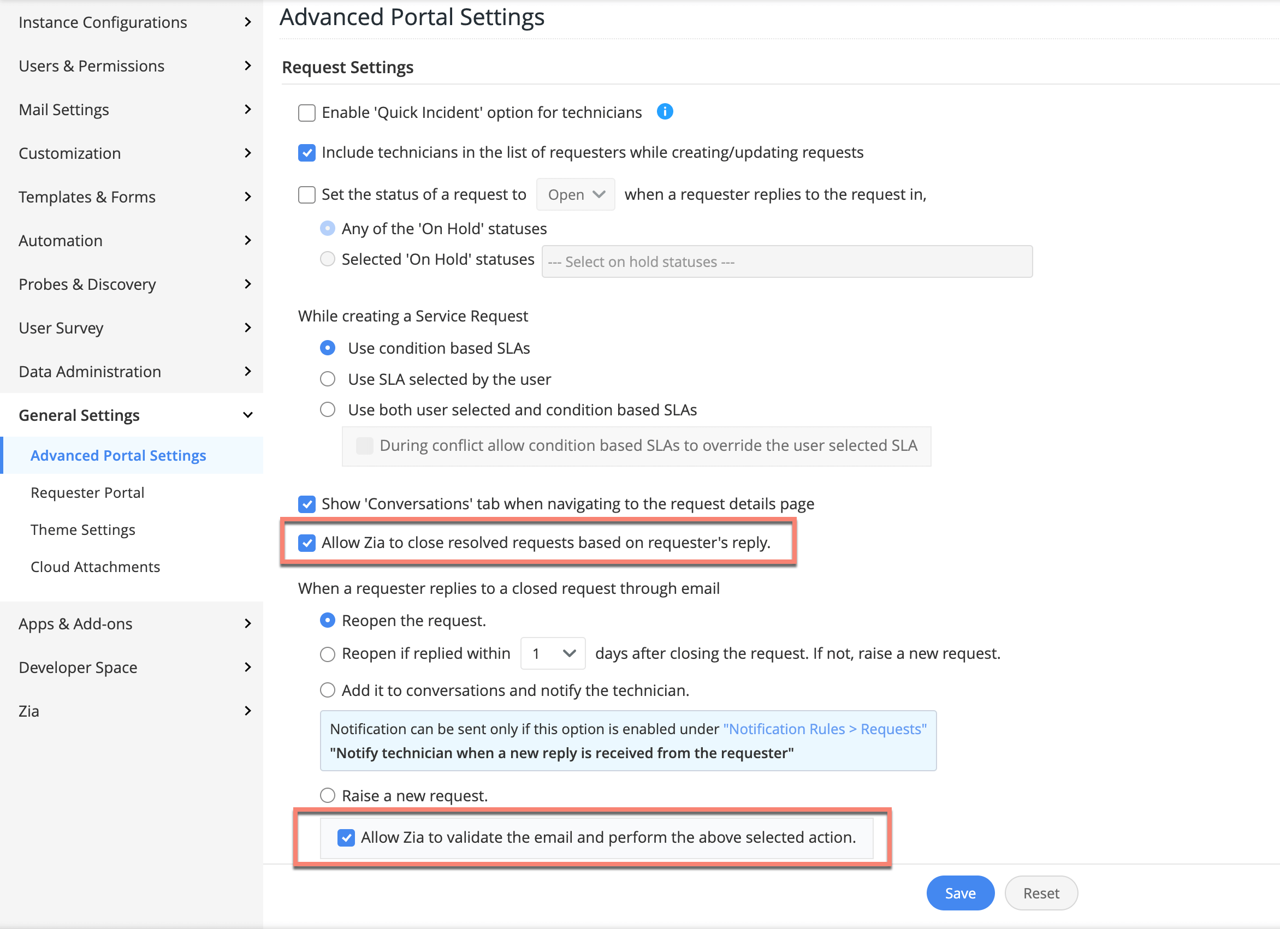Follow the Notification Rules > Requests link
Image resolution: width=1280 pixels, height=929 pixels.
825,729
